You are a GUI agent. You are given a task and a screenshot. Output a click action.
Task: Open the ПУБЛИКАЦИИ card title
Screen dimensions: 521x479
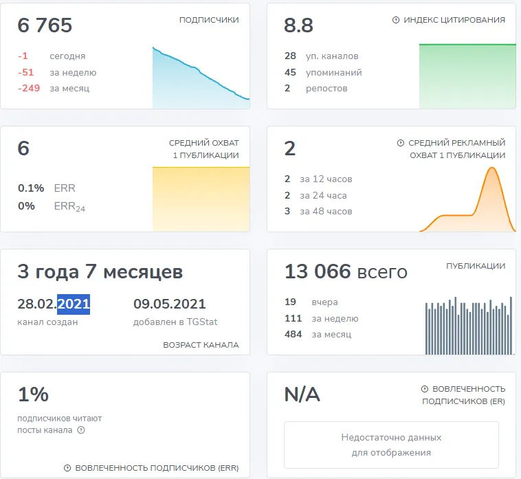[476, 266]
